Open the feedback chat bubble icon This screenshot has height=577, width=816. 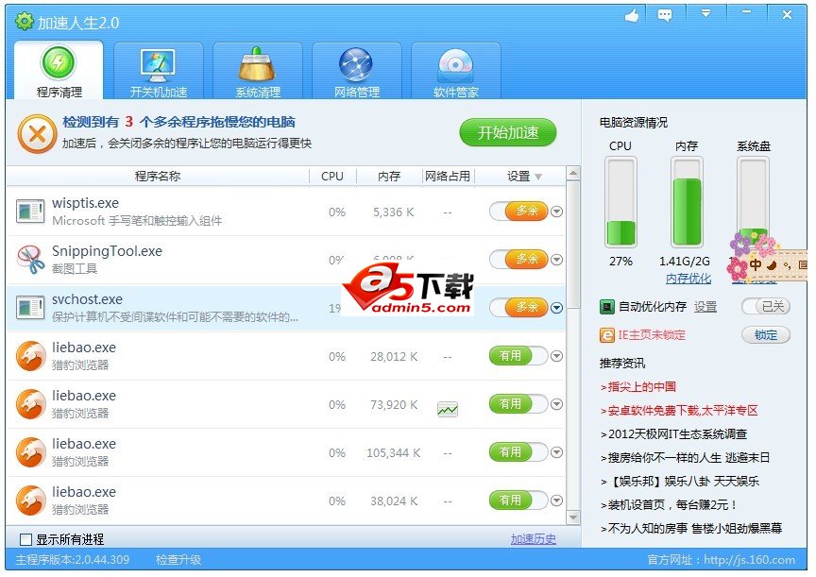(x=665, y=16)
